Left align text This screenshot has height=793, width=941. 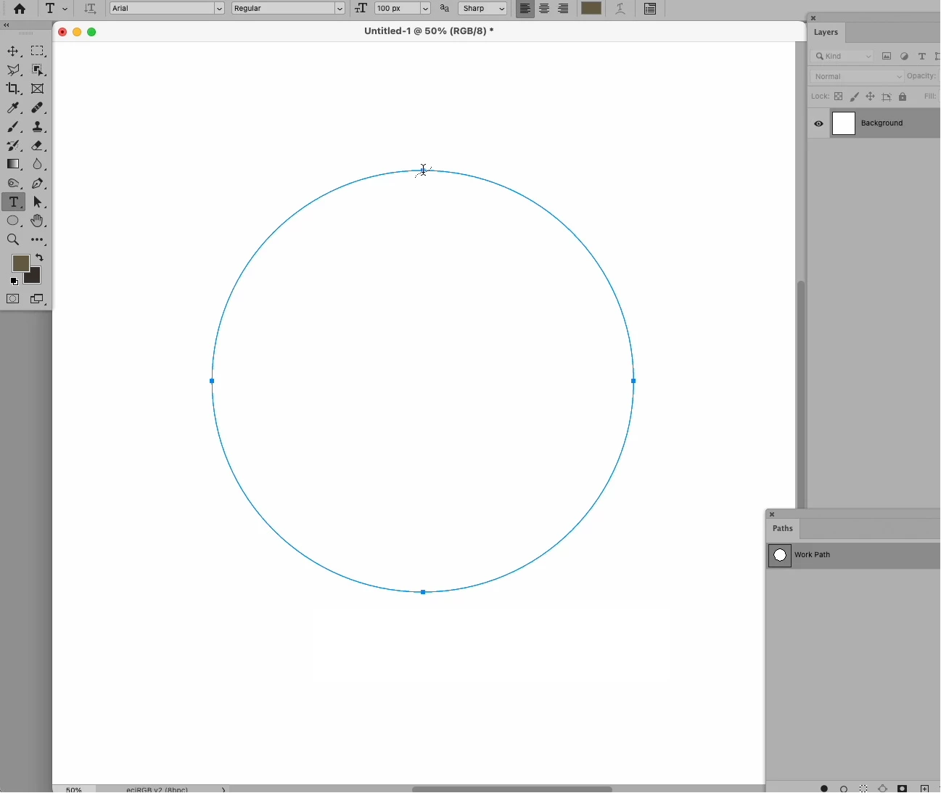click(525, 9)
